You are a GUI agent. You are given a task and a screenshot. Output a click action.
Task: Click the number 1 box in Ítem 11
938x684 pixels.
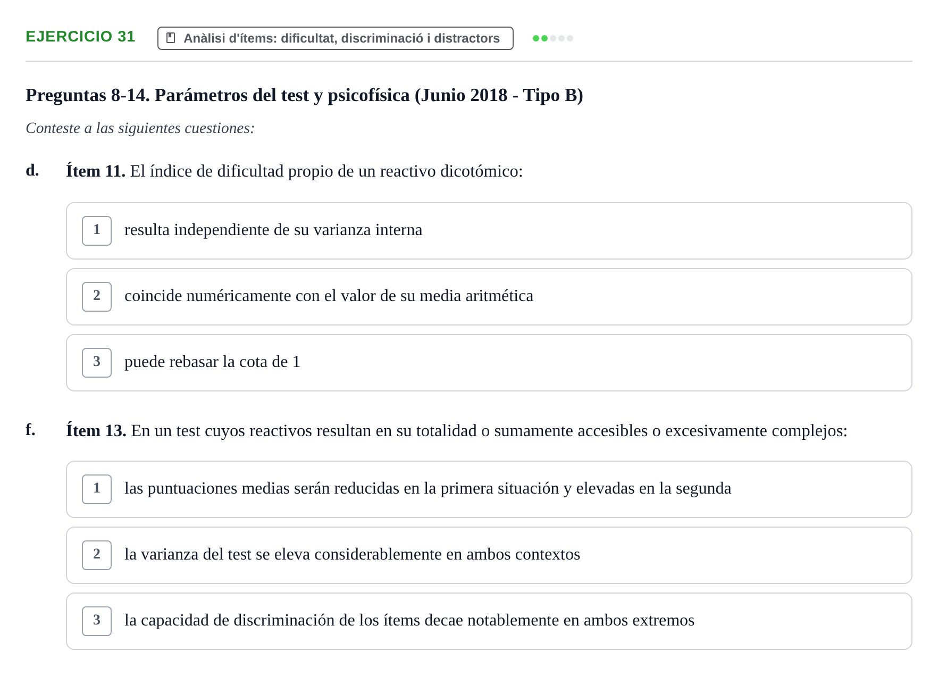[x=97, y=231]
